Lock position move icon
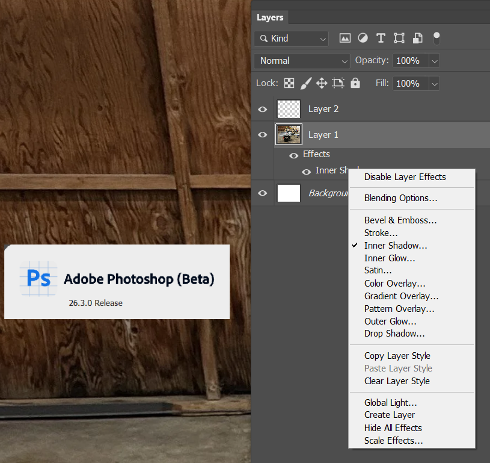This screenshot has height=463, width=490. pos(322,83)
